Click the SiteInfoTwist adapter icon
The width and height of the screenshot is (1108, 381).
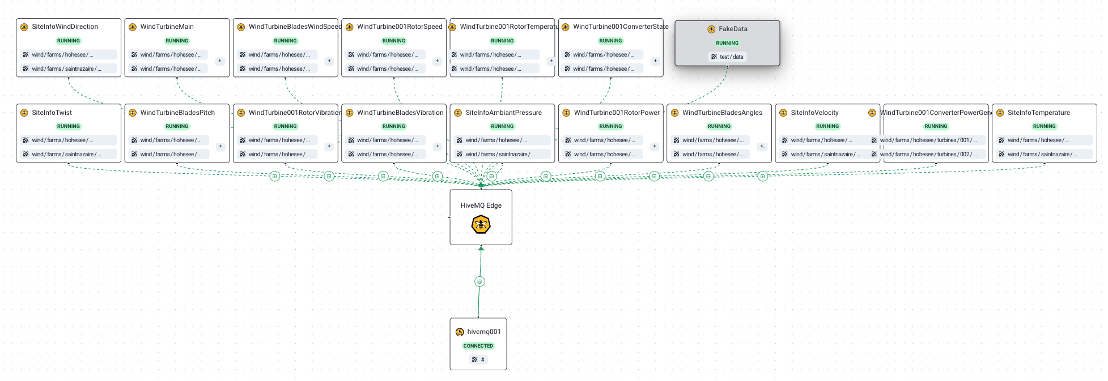pos(24,113)
